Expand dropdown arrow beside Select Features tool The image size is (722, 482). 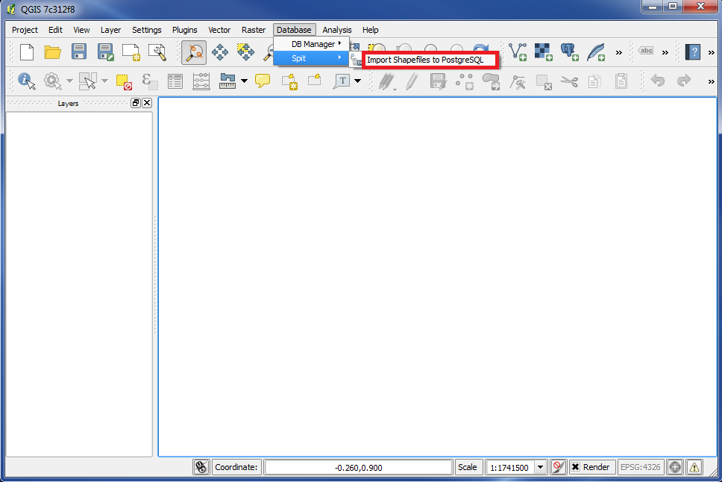[x=104, y=81]
